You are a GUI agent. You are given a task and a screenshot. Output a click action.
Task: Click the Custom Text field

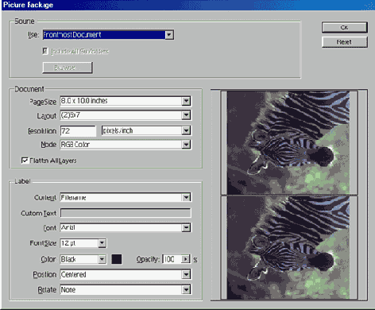pos(126,213)
